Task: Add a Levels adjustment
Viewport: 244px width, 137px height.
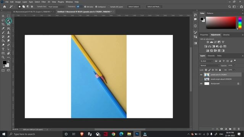Action: pyautogui.click(x=212, y=42)
